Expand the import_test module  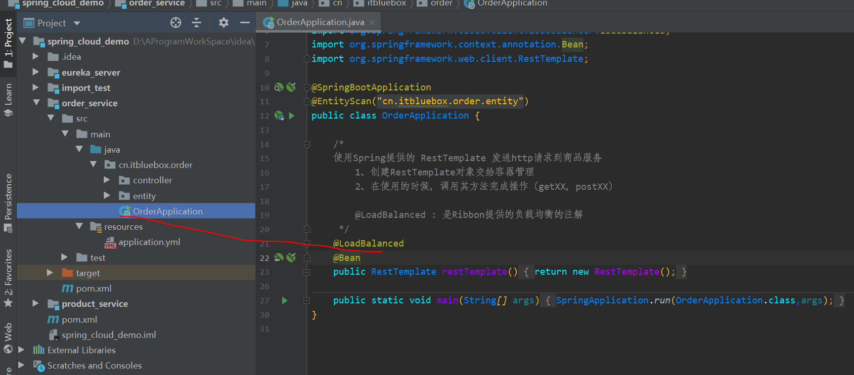(x=36, y=87)
